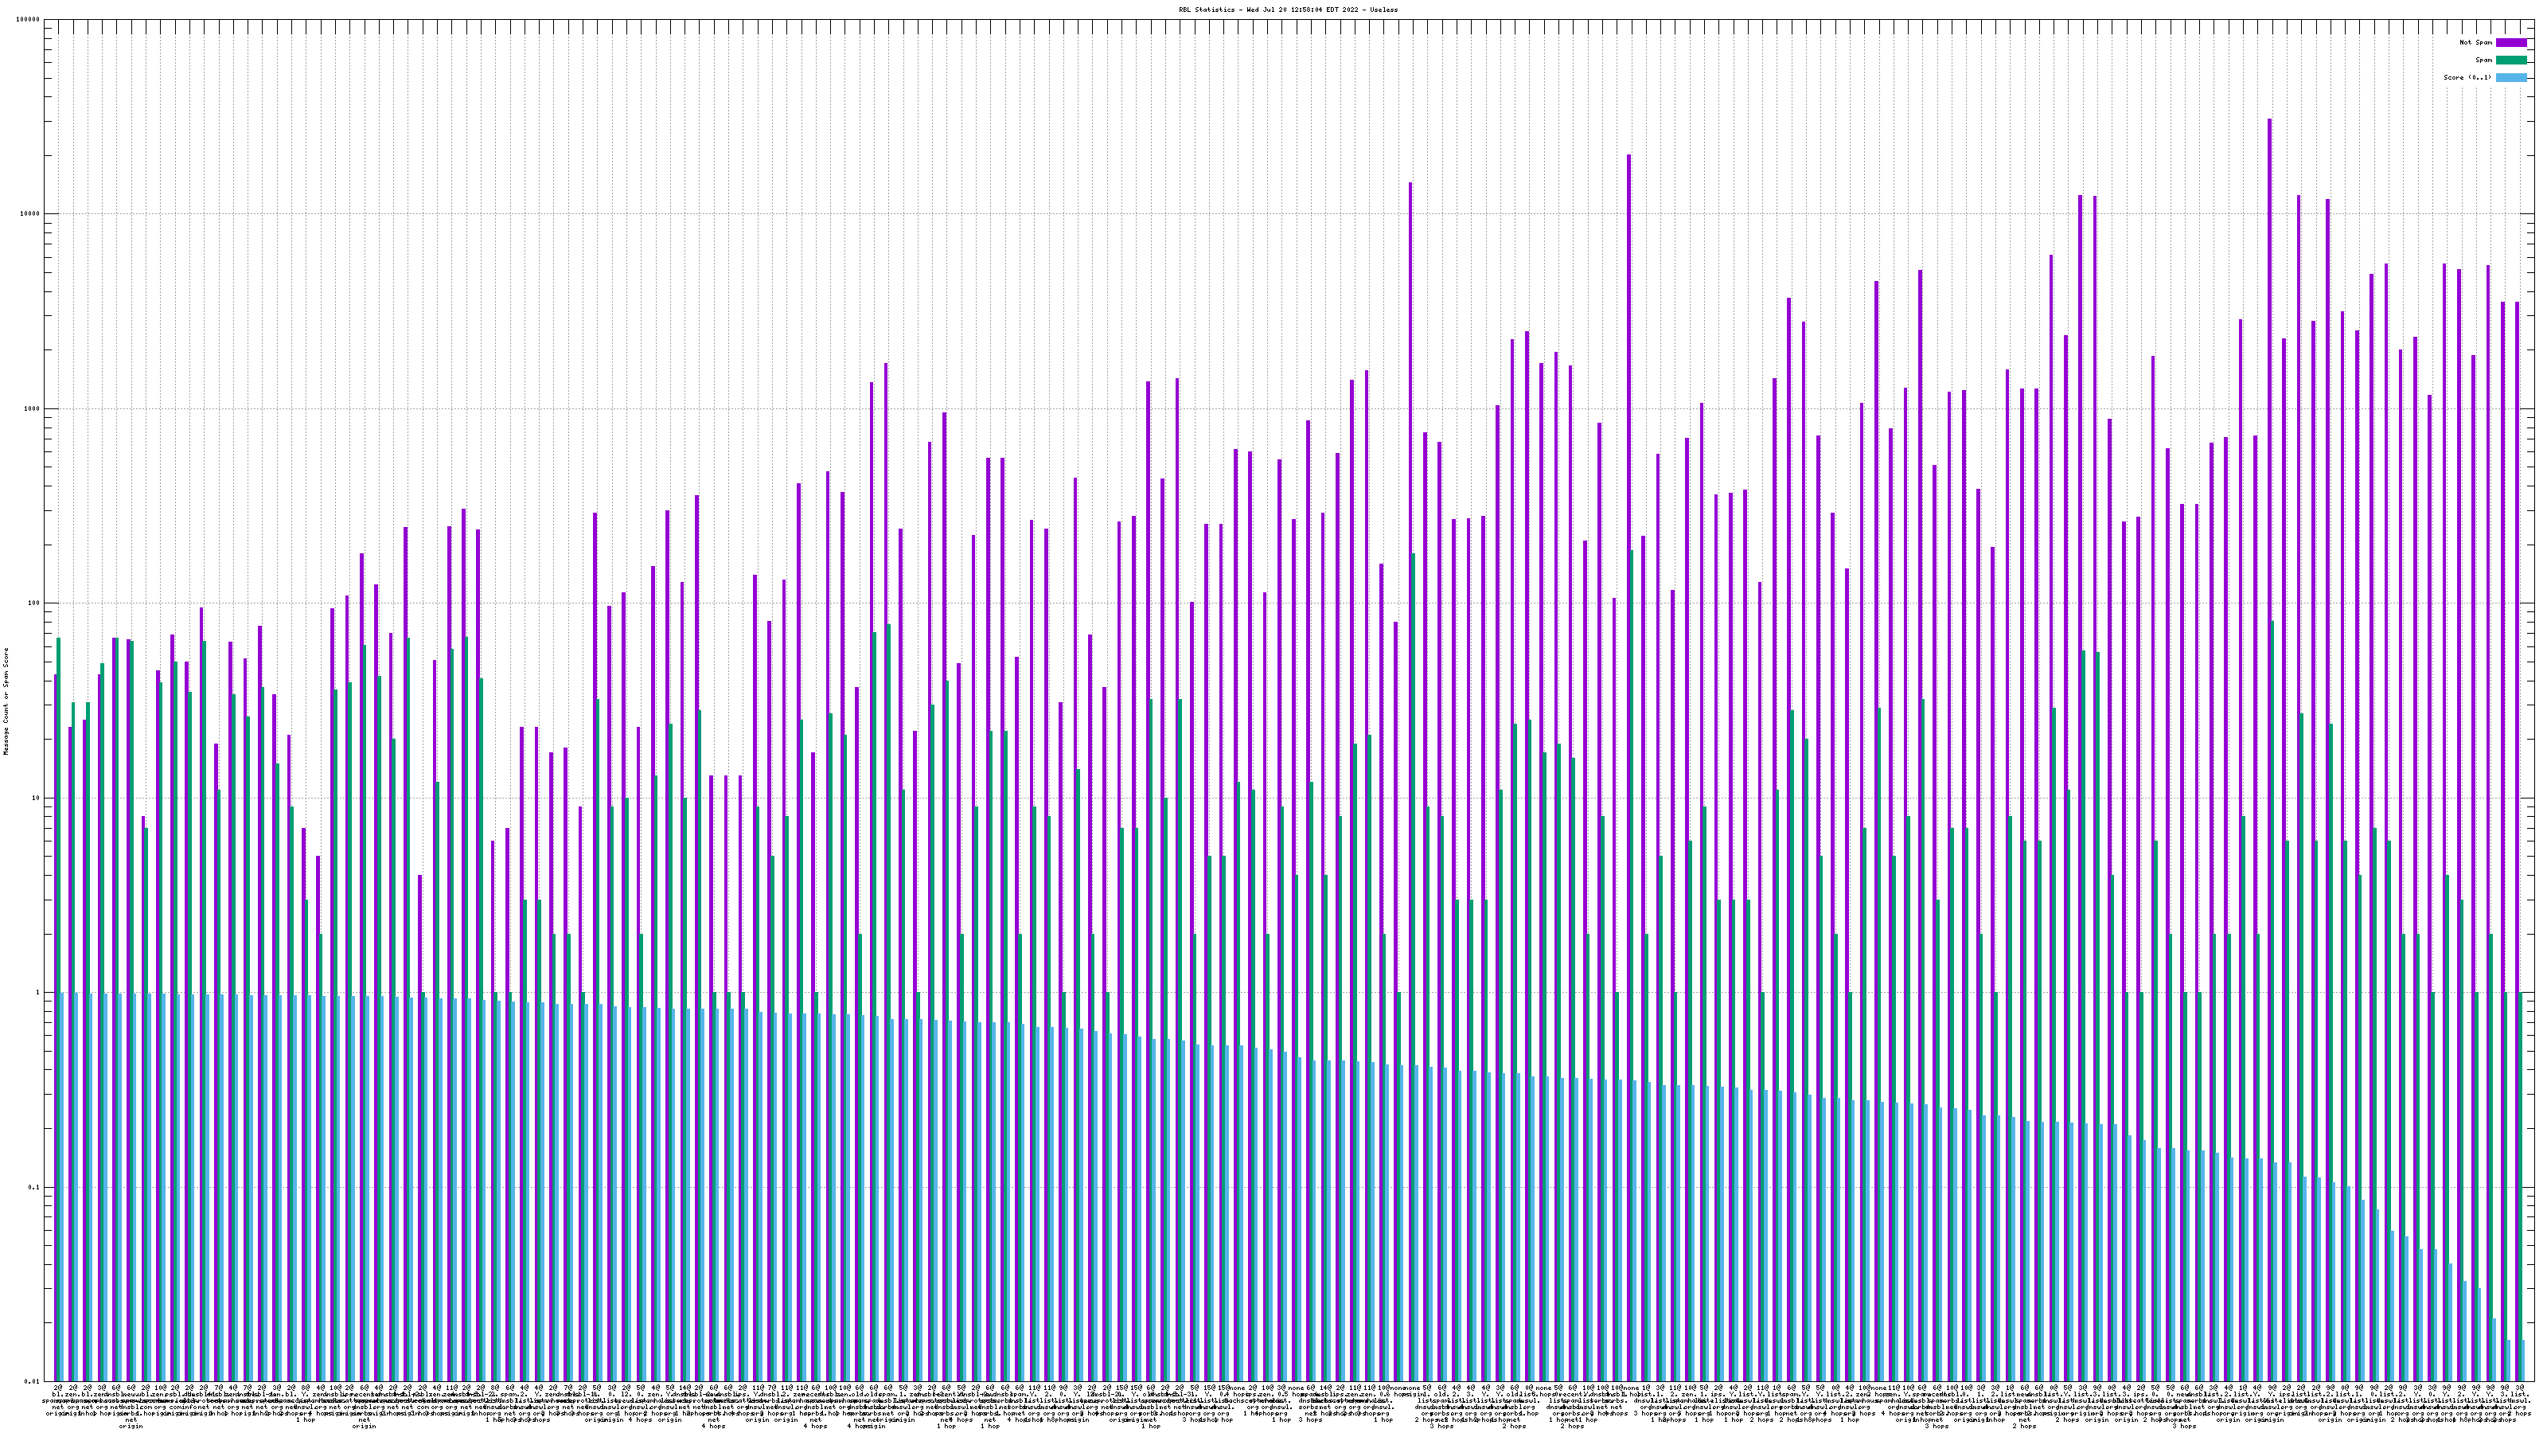Click the 'Score (0..1)' legend label text
Screen dimensions: 2547x1433
coord(2467,77)
